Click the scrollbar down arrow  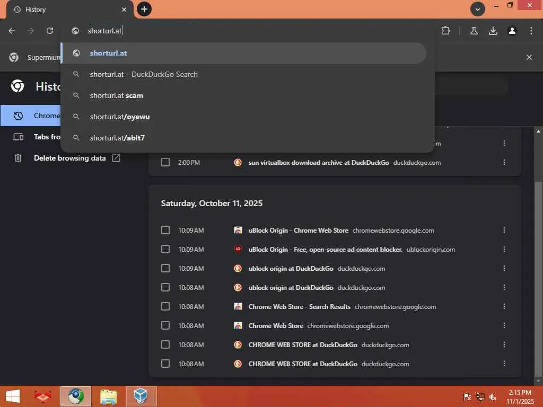click(538, 381)
